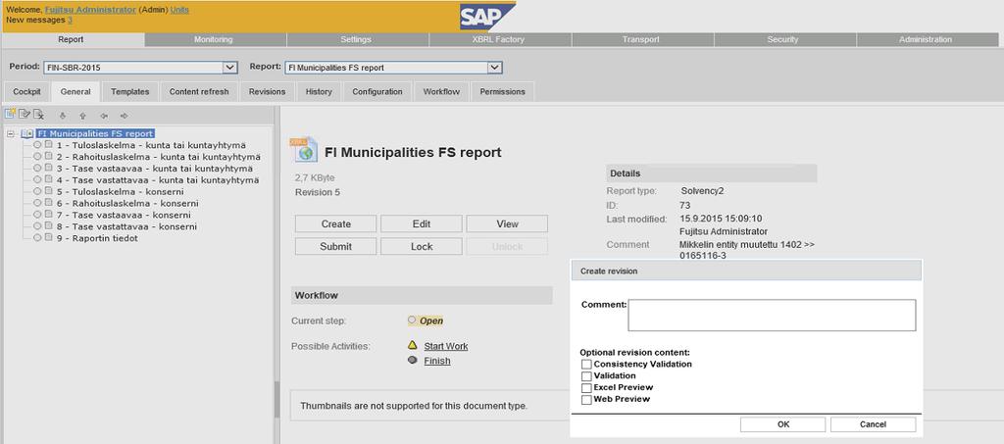
Task: Click sheet icon of 1 - Tuloslaskelma kunta
Action: point(49,145)
